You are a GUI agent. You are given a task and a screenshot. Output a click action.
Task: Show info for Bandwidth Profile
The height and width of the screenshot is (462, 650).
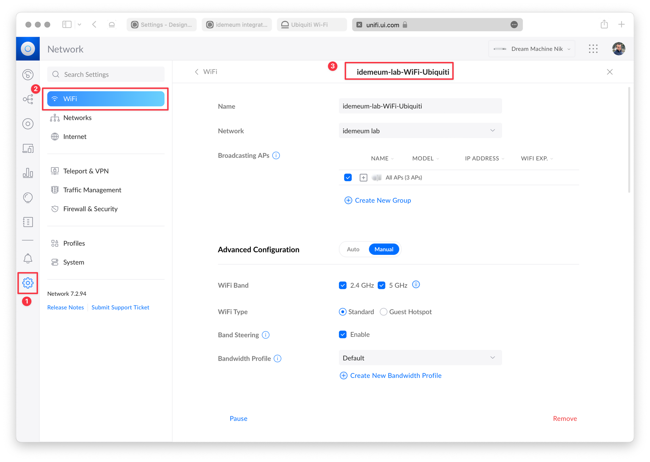278,358
